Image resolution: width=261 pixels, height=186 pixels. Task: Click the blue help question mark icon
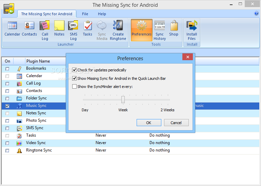[256, 13]
